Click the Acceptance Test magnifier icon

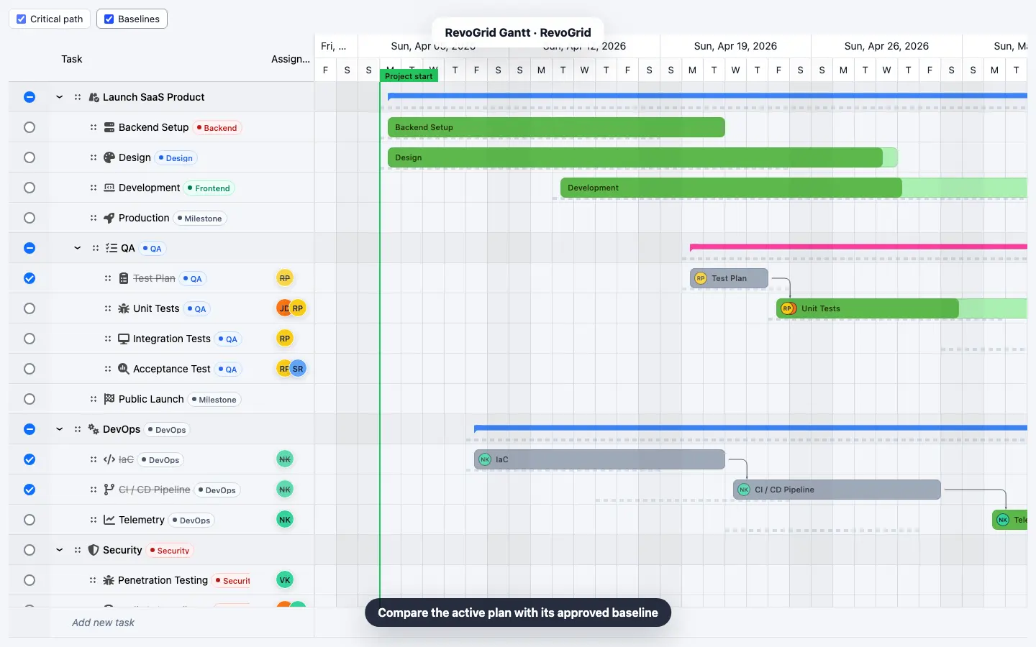[x=124, y=369]
